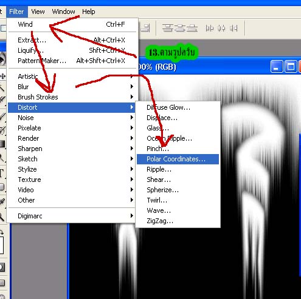This screenshot has height=299, width=301.
Task: Click the align vertical centers icon
Action: (x=180, y=28)
